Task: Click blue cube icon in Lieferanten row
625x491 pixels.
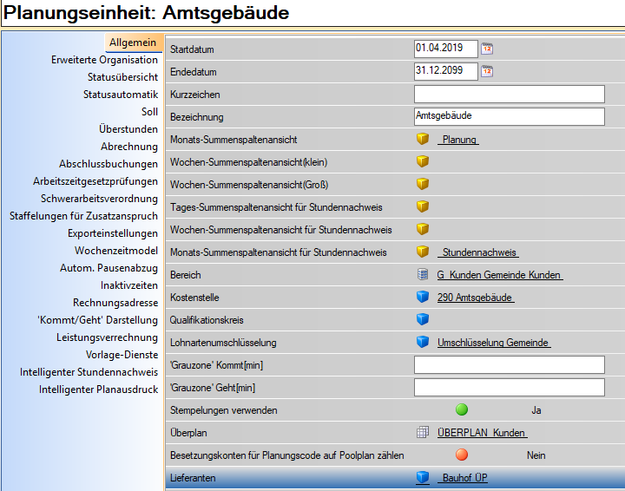Action: pos(423,478)
